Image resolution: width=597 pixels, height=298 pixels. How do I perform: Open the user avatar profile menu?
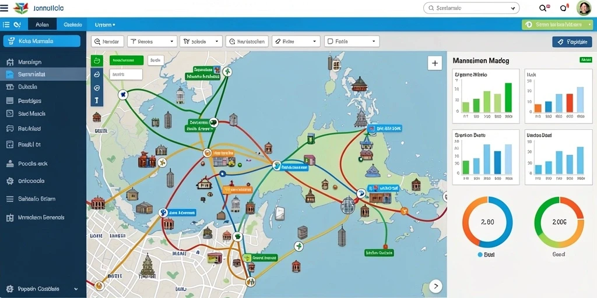pyautogui.click(x=584, y=8)
